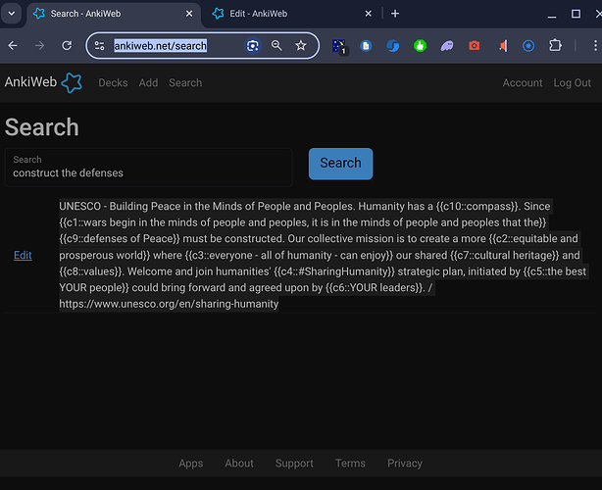
Task: Open the blue circle record extension
Action: coord(528,46)
